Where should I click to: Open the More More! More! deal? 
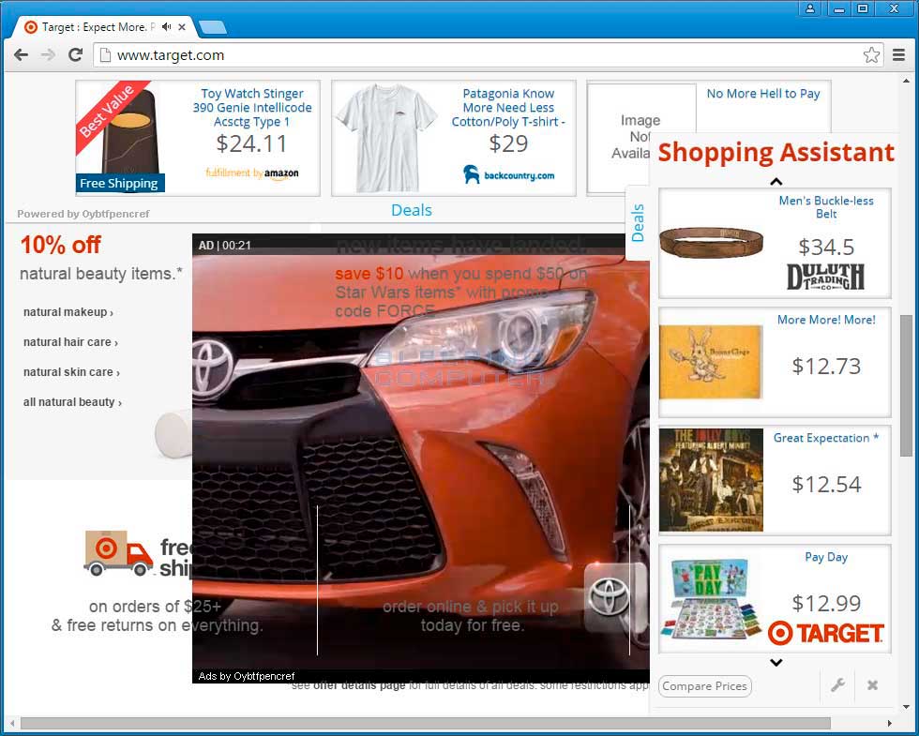click(x=826, y=320)
